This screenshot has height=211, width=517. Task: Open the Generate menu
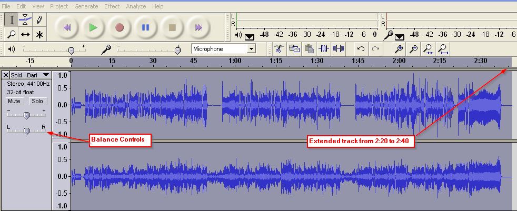(x=86, y=6)
